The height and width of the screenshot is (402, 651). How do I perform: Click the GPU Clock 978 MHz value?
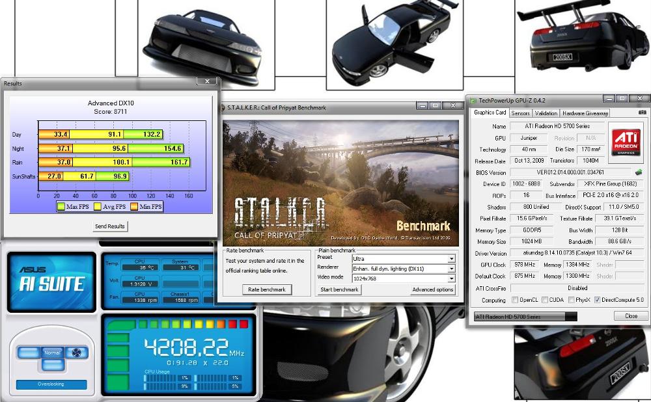coord(524,264)
